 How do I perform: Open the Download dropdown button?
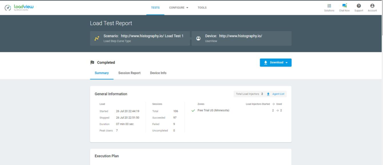[276, 62]
